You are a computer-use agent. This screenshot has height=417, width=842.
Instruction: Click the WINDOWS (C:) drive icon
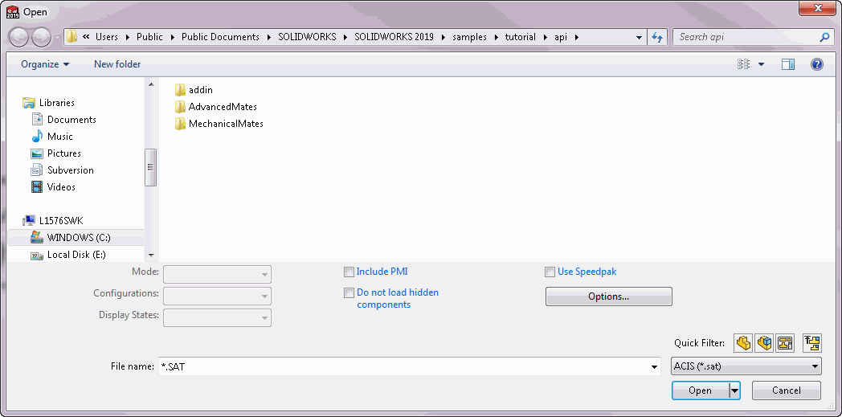(36, 237)
